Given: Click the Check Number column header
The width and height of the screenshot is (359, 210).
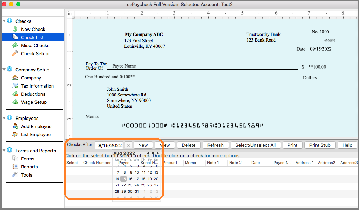Looking at the screenshot, I should coord(97,163).
